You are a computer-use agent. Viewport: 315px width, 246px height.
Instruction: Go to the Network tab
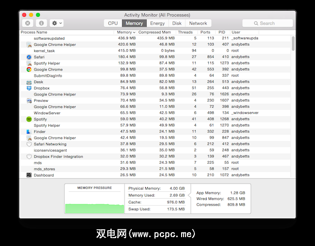click(198, 23)
